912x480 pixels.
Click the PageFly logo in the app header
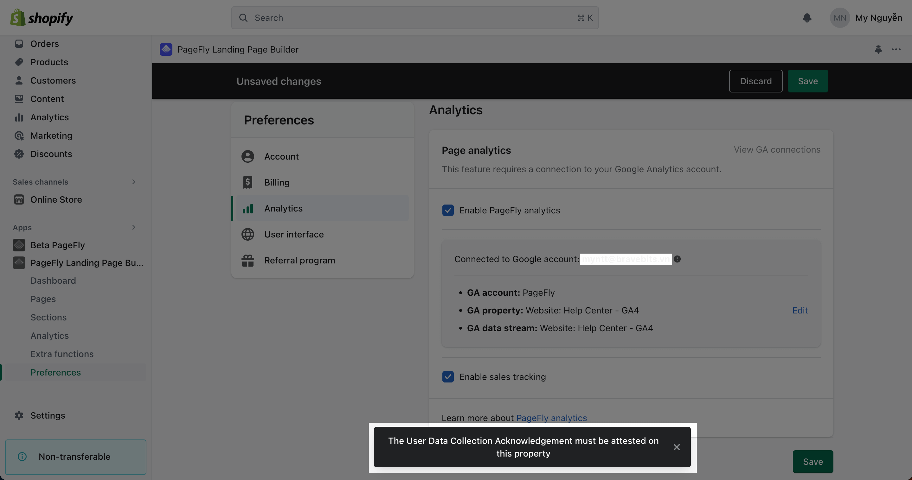pos(166,49)
